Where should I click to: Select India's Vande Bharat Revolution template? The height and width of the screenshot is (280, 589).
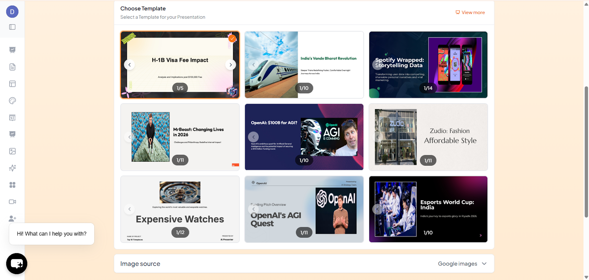(304, 65)
